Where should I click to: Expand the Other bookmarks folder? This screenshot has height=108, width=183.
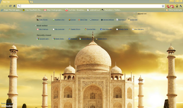point(174,10)
